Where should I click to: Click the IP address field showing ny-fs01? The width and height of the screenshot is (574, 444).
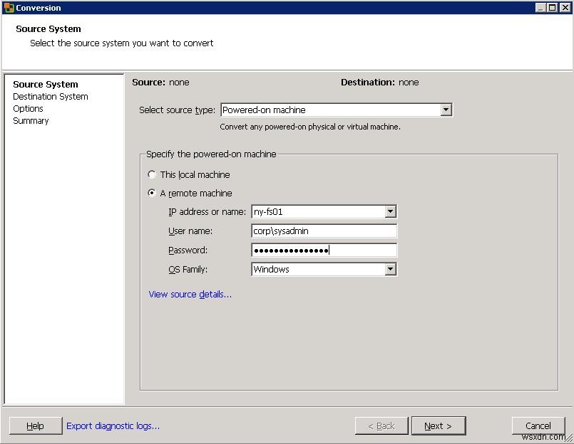point(314,211)
